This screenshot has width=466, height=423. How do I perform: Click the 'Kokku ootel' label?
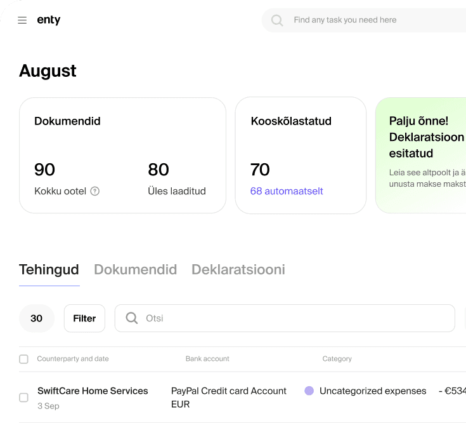[60, 191]
